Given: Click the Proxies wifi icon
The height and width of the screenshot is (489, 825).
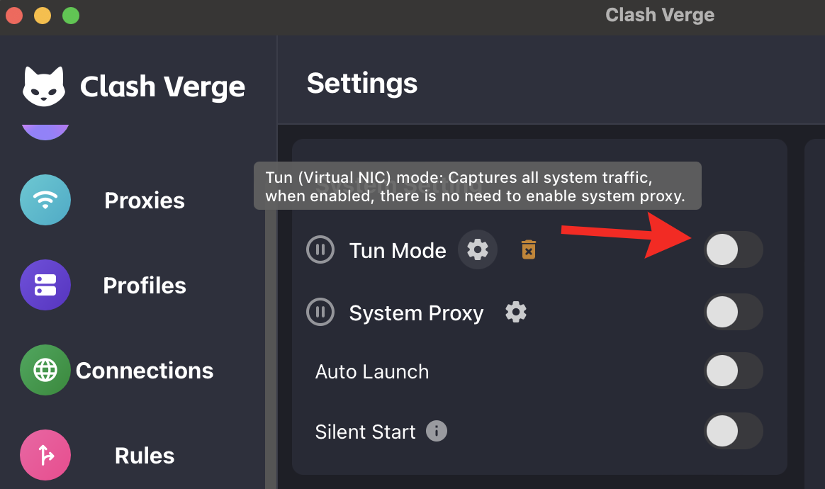Looking at the screenshot, I should coord(45,200).
